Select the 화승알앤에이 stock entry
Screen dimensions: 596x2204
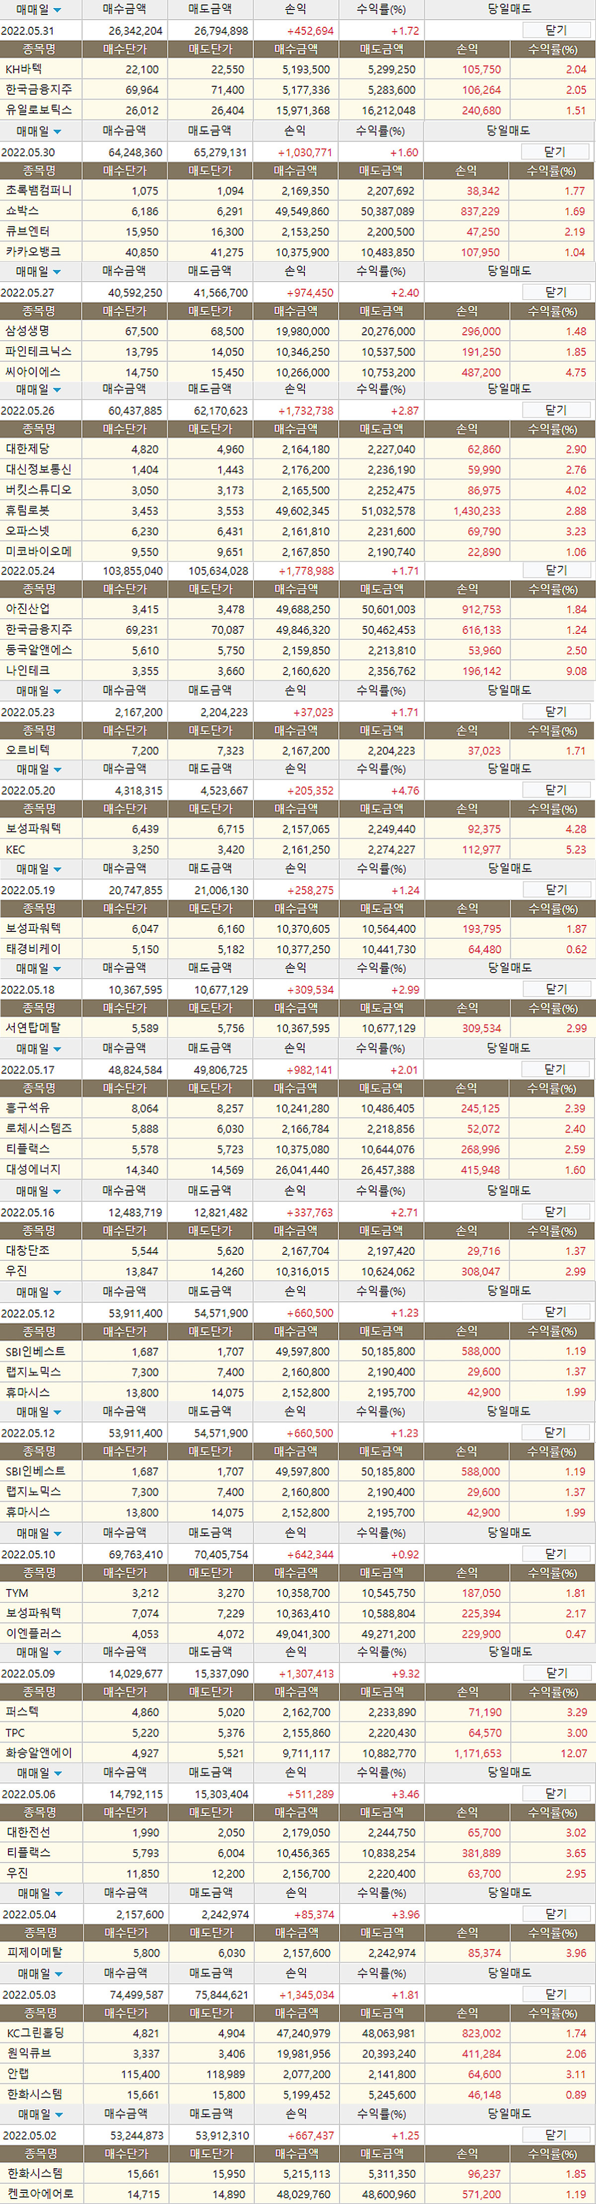[x=38, y=1752]
